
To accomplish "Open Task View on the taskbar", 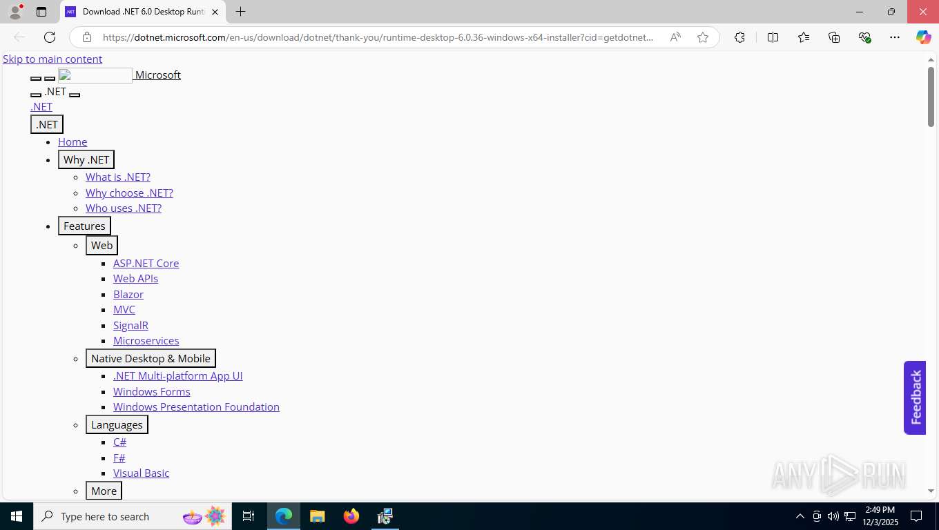I will (x=249, y=516).
